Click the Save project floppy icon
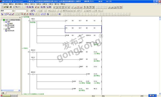This screenshot has width=161, height=97. tap(7, 7)
